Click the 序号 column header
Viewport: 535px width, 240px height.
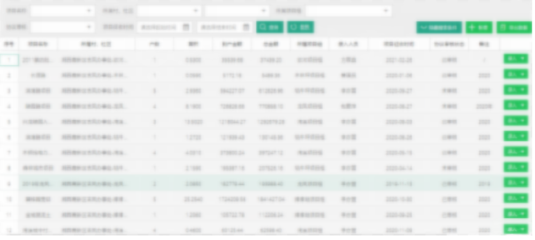coord(9,44)
